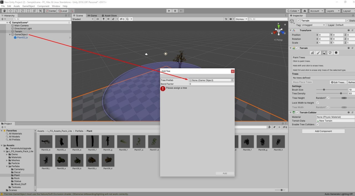Switch to the Asset Store tab

point(109,16)
